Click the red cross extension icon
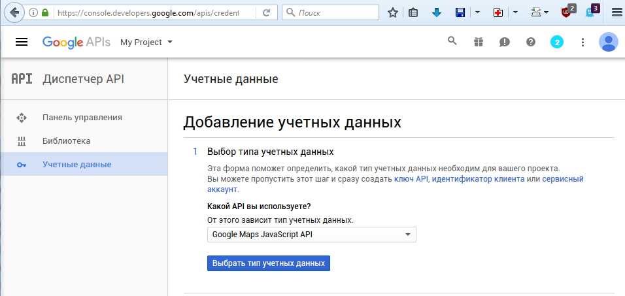Viewport: 625px width, 296px height. click(x=498, y=13)
